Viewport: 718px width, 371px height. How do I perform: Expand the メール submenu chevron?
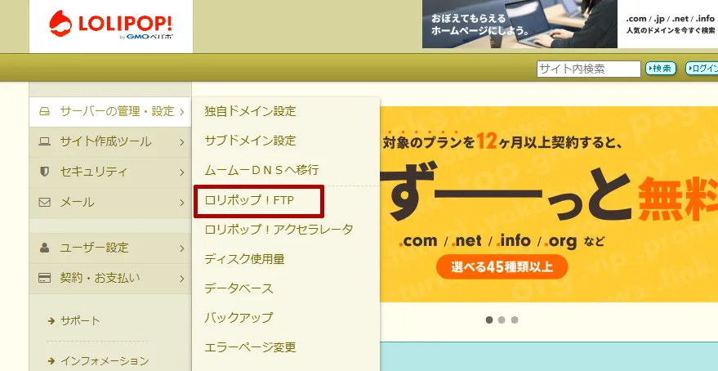[x=181, y=202]
